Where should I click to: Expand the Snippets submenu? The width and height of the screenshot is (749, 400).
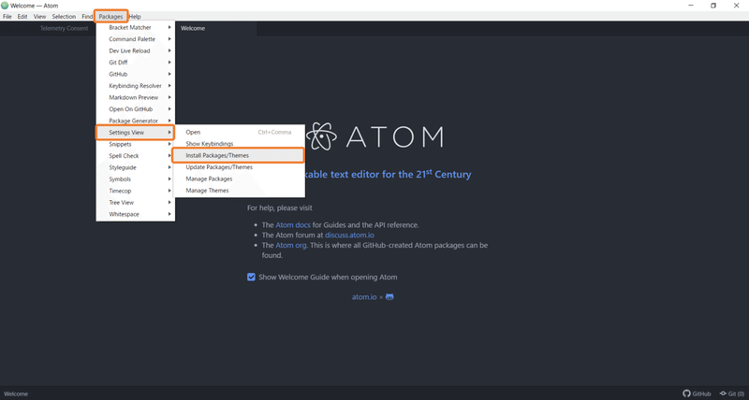(136, 144)
